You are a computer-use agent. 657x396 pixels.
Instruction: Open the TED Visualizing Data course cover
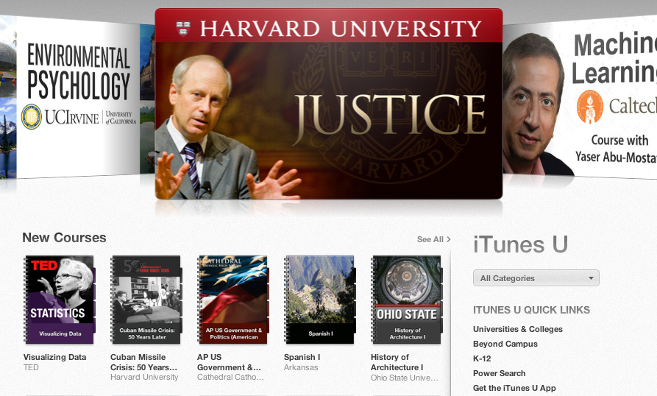(x=60, y=300)
